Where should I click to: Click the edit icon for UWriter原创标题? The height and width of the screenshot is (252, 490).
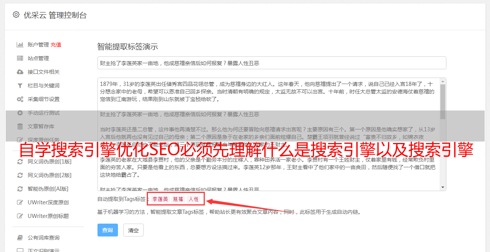click(x=20, y=216)
